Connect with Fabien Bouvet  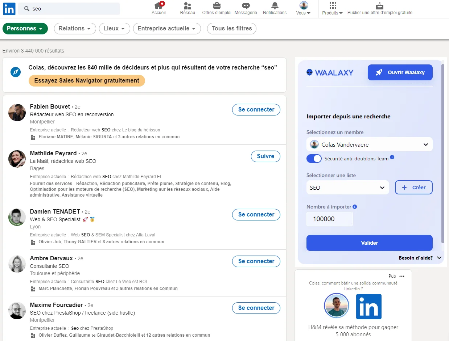(x=256, y=110)
